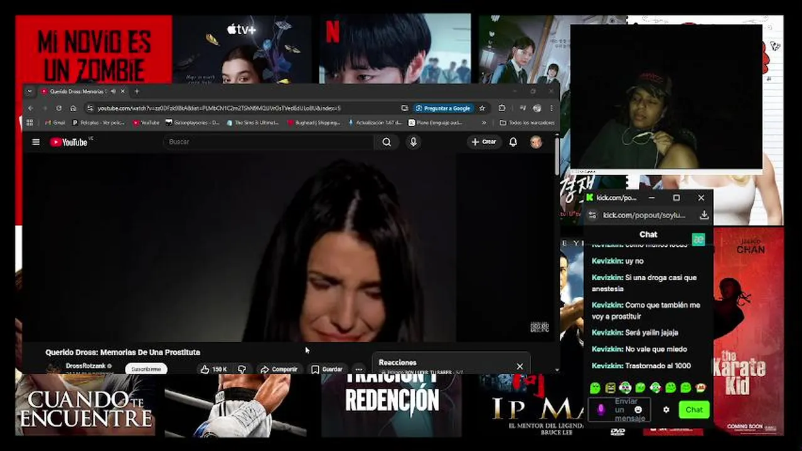Insert the last red-faced emote

[700, 388]
